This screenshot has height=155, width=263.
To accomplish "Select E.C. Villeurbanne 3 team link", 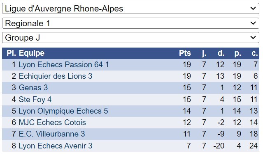I will pos(52,134).
